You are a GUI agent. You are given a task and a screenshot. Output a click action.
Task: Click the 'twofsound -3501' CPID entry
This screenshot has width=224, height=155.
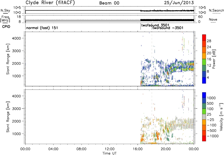pos(168,28)
